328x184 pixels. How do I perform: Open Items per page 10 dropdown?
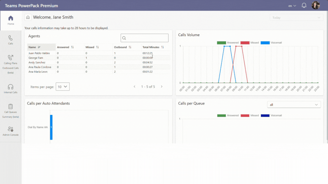coord(63,87)
